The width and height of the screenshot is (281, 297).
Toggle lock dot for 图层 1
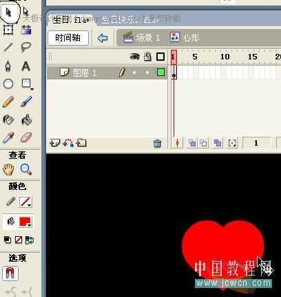(x=147, y=73)
